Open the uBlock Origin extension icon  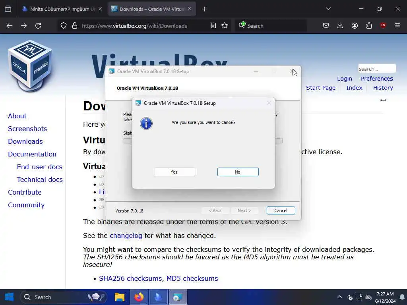(383, 25)
